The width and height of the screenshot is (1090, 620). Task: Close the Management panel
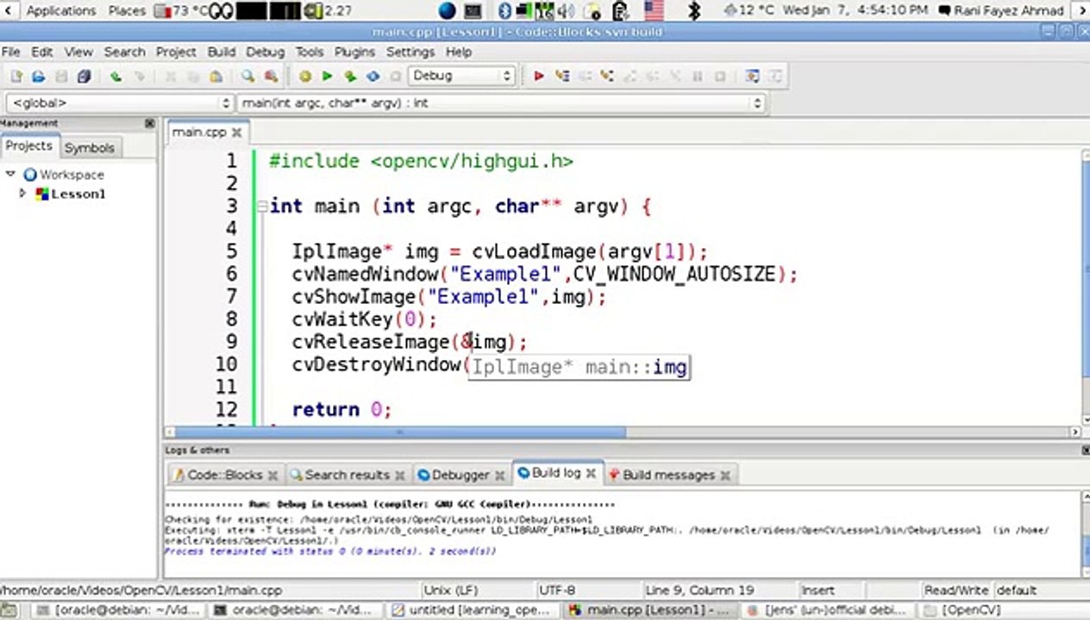click(149, 123)
